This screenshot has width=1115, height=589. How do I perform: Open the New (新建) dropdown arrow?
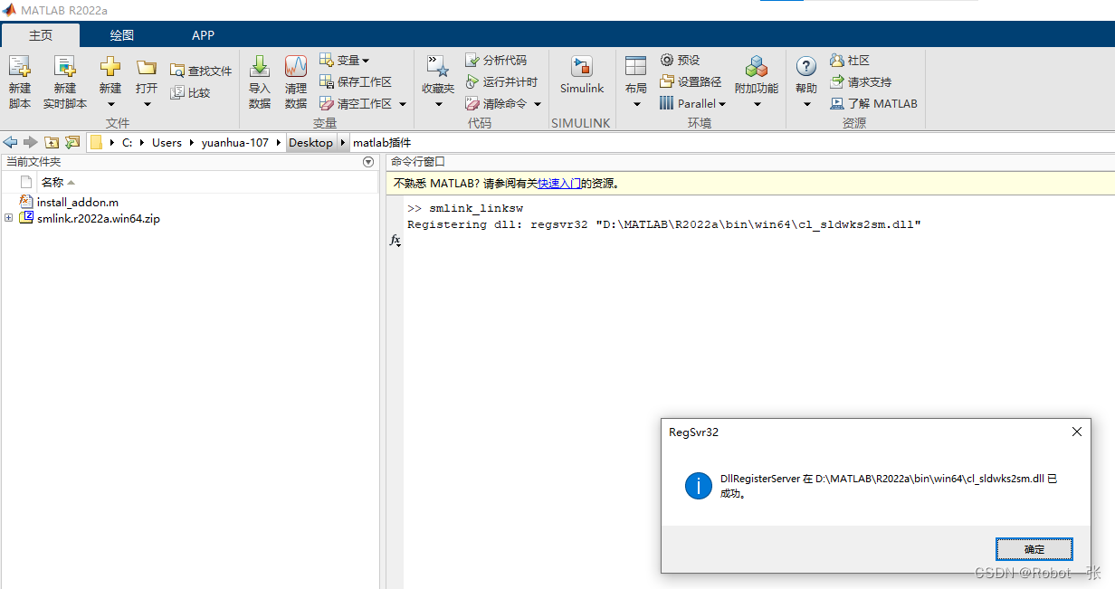(x=110, y=105)
